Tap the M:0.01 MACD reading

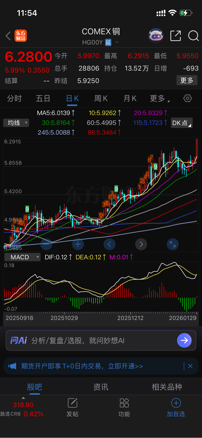121,257
